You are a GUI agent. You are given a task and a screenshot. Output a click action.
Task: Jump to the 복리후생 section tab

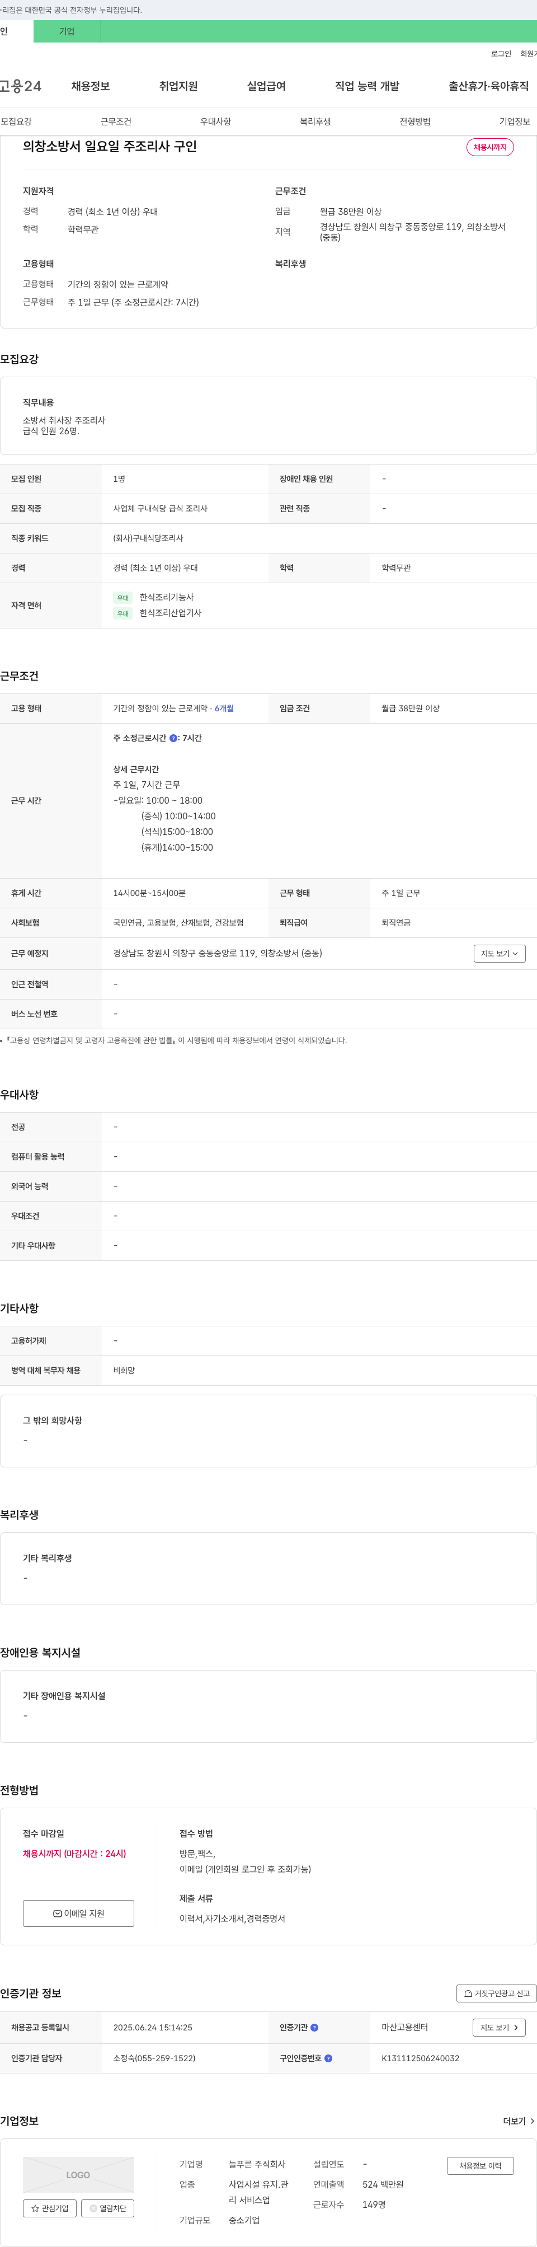[x=315, y=121]
